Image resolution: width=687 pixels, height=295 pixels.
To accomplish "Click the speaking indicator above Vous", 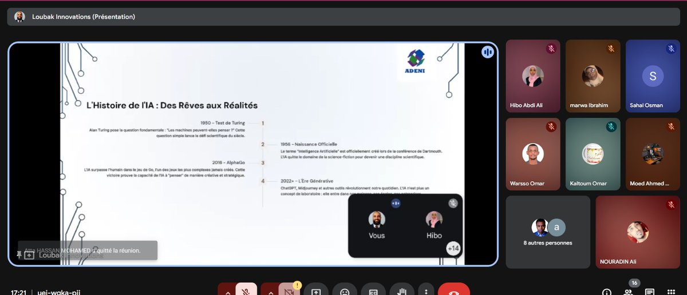I will 396,203.
